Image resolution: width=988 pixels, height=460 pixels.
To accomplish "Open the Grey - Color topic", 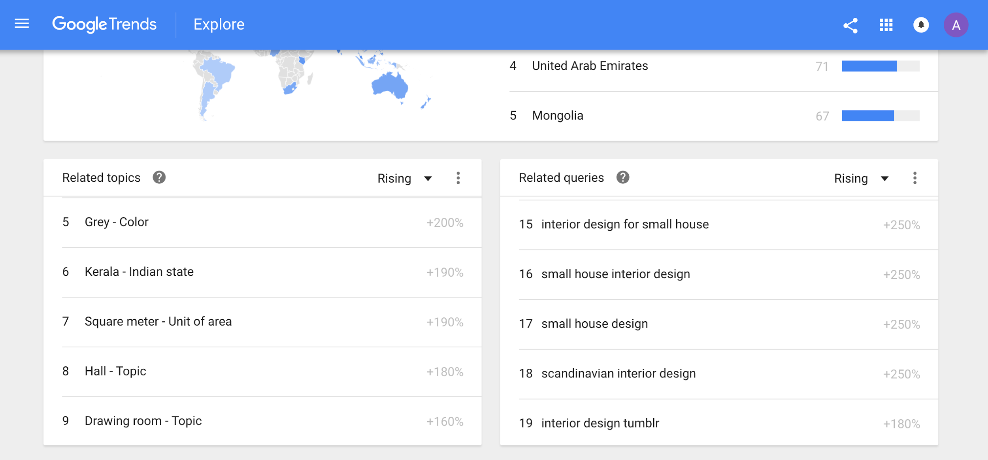I will [x=117, y=222].
